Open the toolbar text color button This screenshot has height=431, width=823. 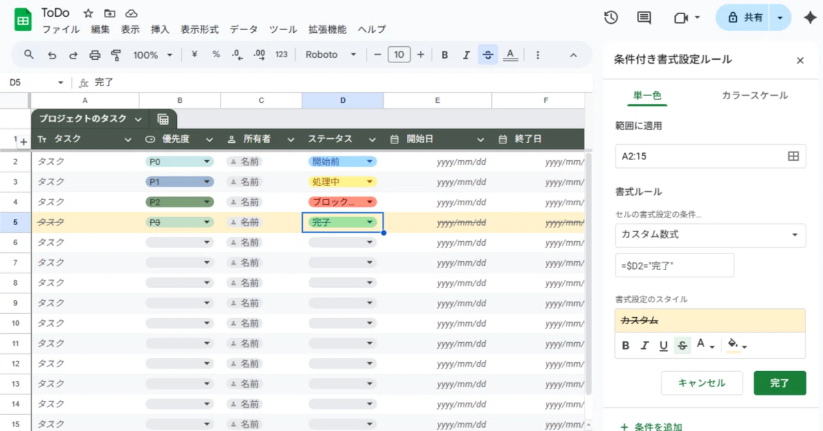tap(511, 55)
